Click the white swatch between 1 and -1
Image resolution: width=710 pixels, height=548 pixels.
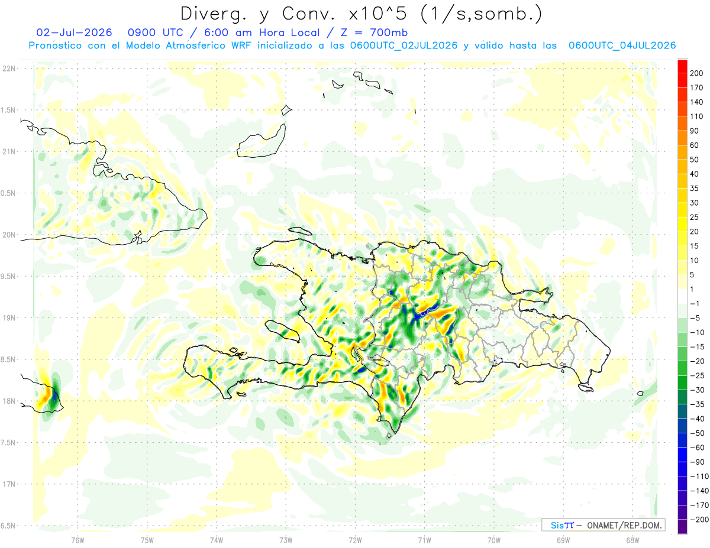coord(682,296)
